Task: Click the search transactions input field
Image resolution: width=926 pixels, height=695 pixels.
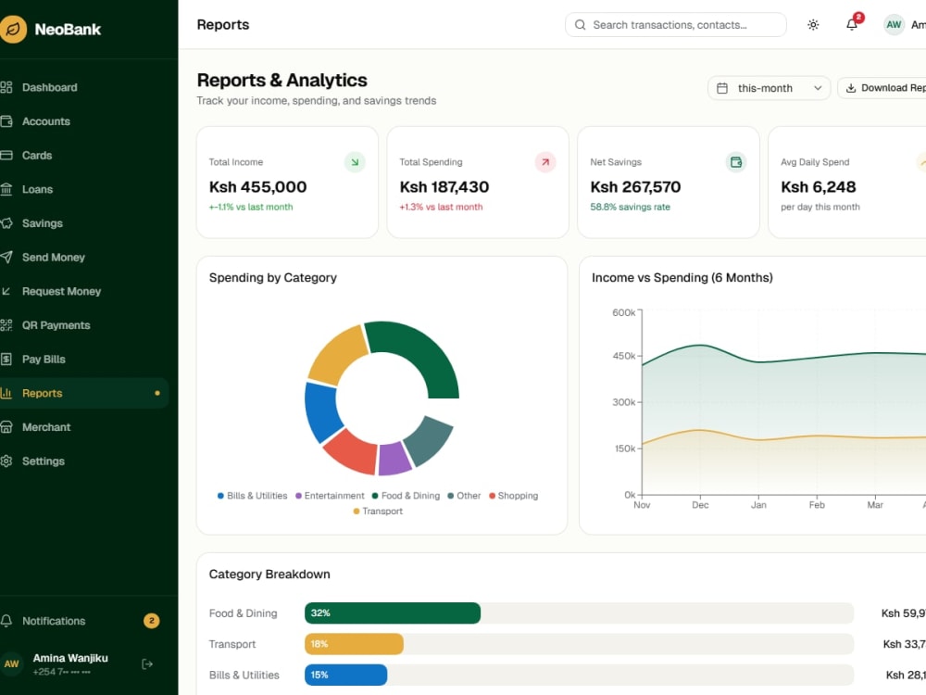Action: 676,25
